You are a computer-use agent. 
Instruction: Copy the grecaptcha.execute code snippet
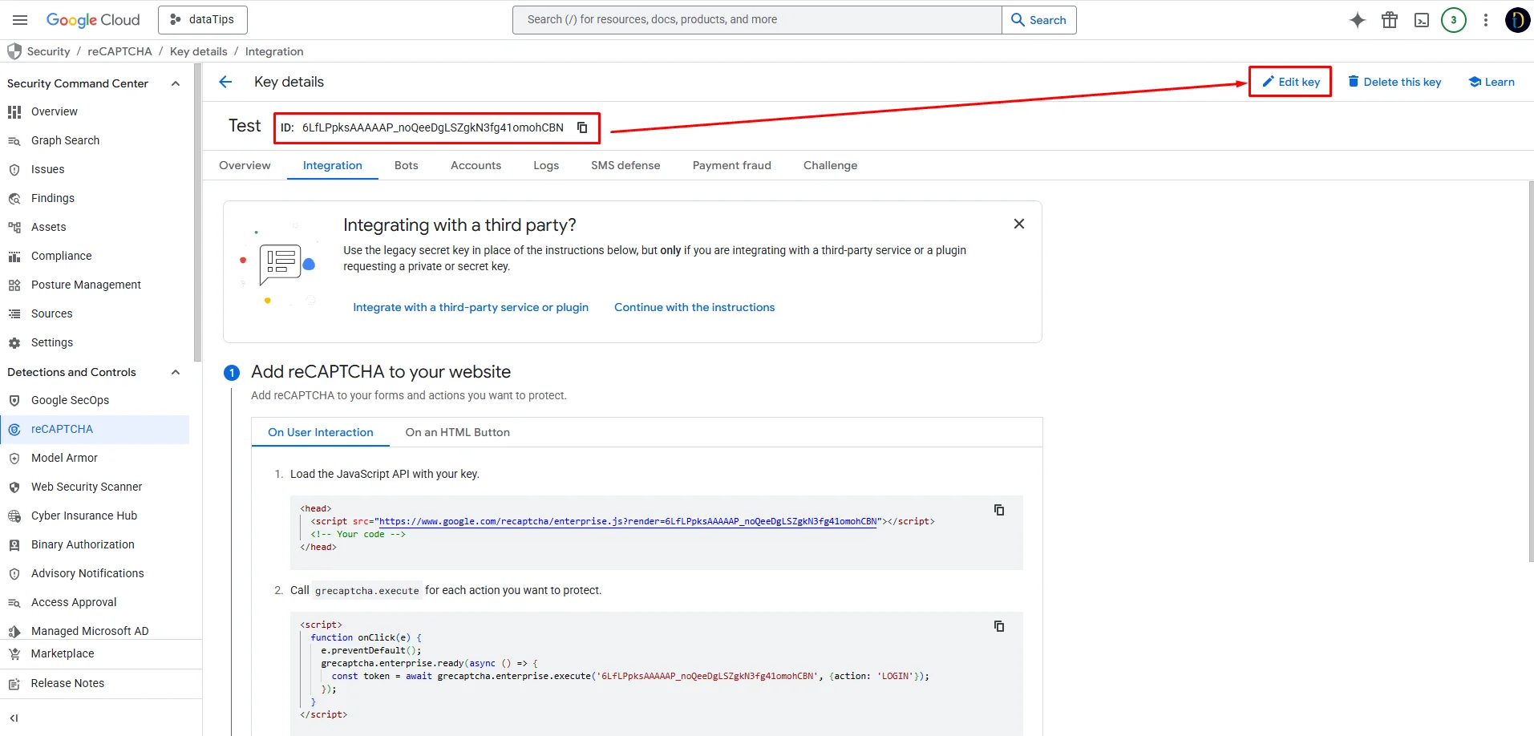tap(999, 626)
